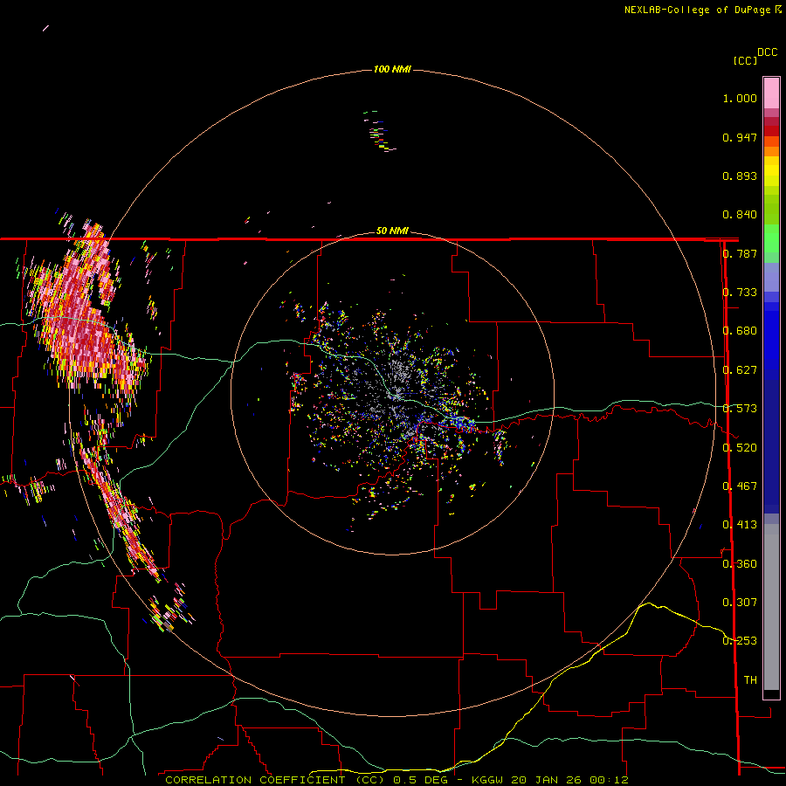This screenshot has width=786, height=786.
Task: Click the KGGW 20 JAN 26 00:12 timestamp
Action: coord(550,780)
